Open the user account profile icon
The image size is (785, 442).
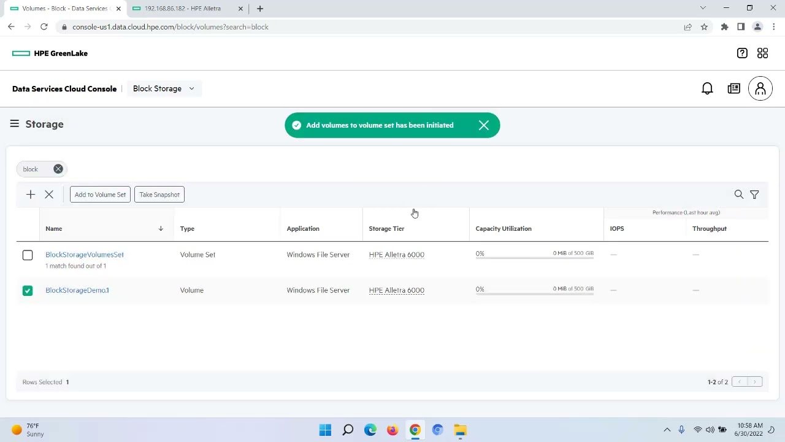[x=760, y=88]
